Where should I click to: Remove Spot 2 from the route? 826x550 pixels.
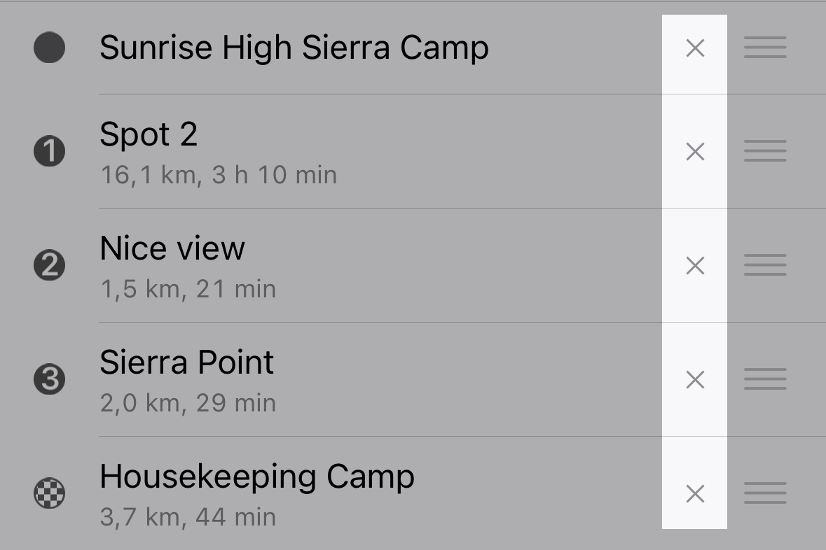[x=694, y=151]
